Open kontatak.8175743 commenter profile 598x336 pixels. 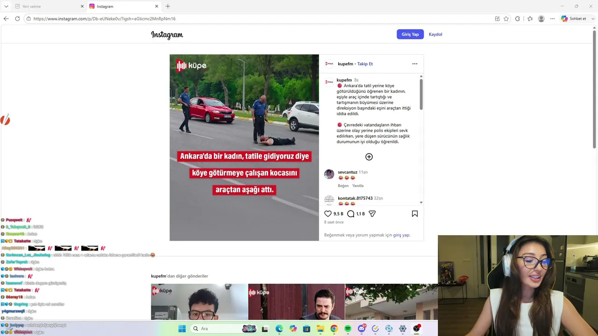click(x=355, y=198)
